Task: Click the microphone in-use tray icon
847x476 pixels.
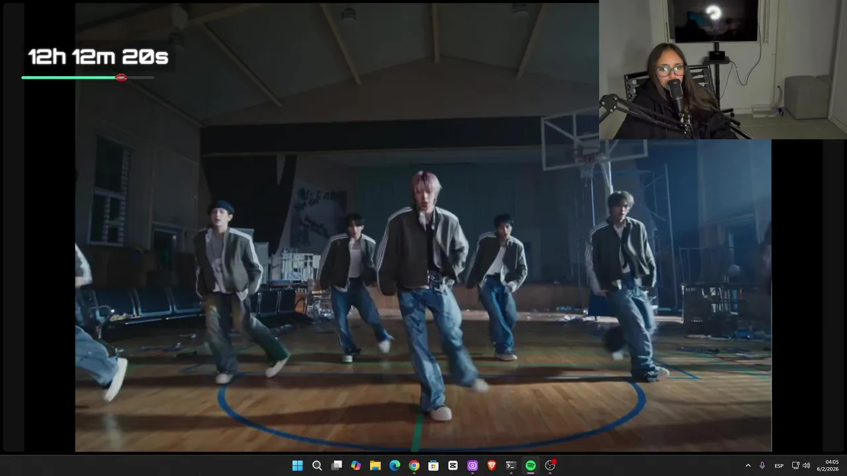Action: coord(762,465)
